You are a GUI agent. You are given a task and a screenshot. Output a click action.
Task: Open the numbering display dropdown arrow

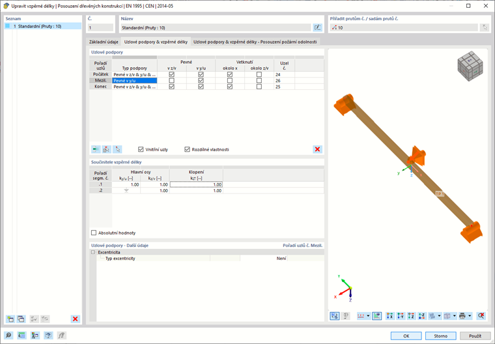click(x=368, y=315)
